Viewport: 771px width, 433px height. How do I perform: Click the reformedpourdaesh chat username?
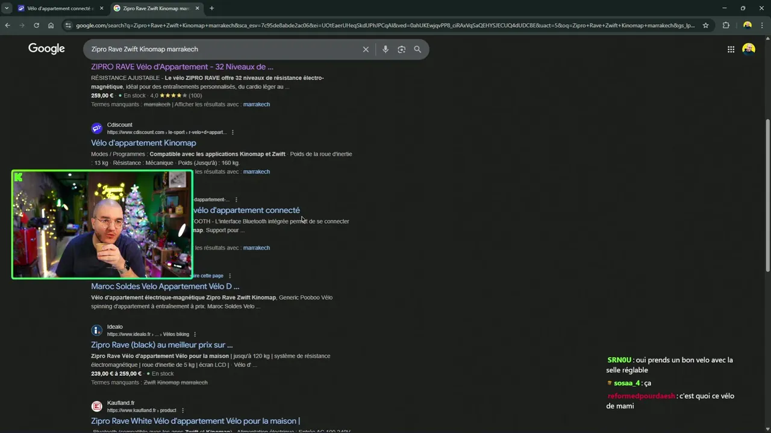point(641,396)
